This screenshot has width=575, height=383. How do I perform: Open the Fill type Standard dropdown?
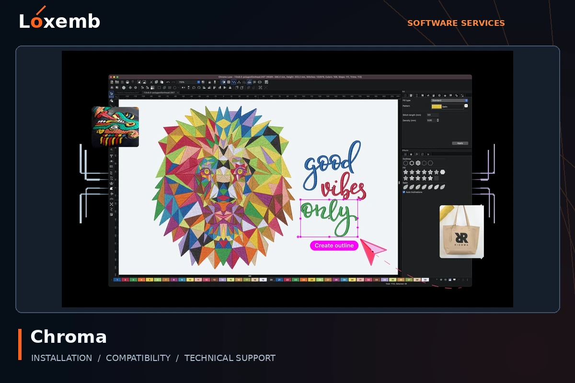[x=449, y=101]
